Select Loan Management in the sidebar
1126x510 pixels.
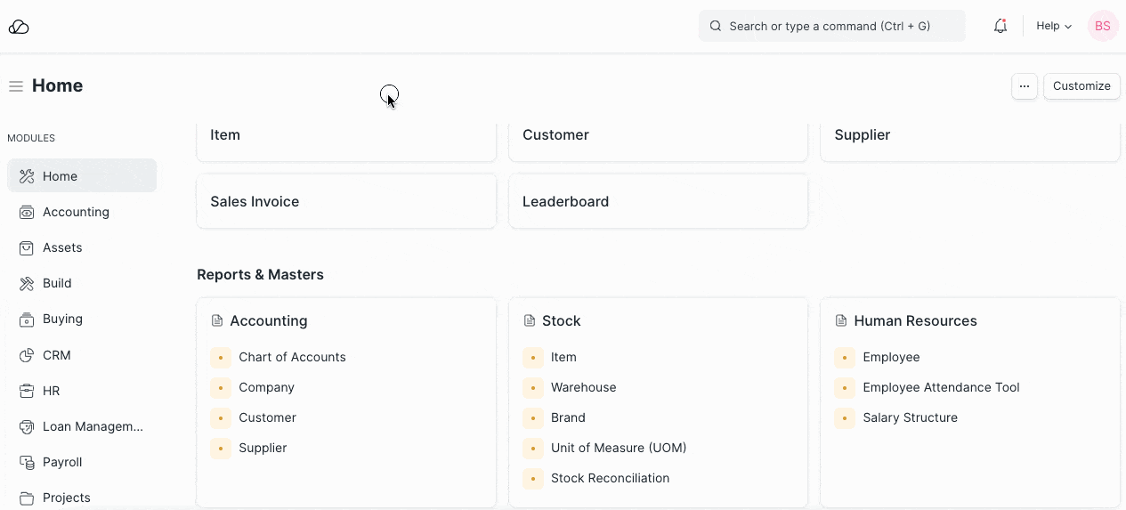coord(93,426)
